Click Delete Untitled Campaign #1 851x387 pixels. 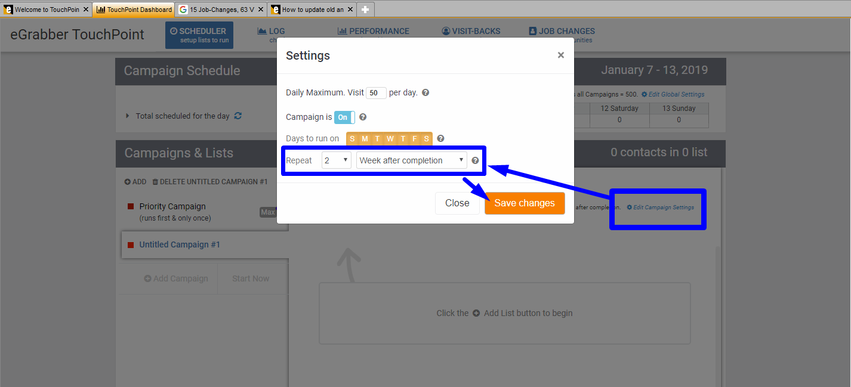click(209, 182)
